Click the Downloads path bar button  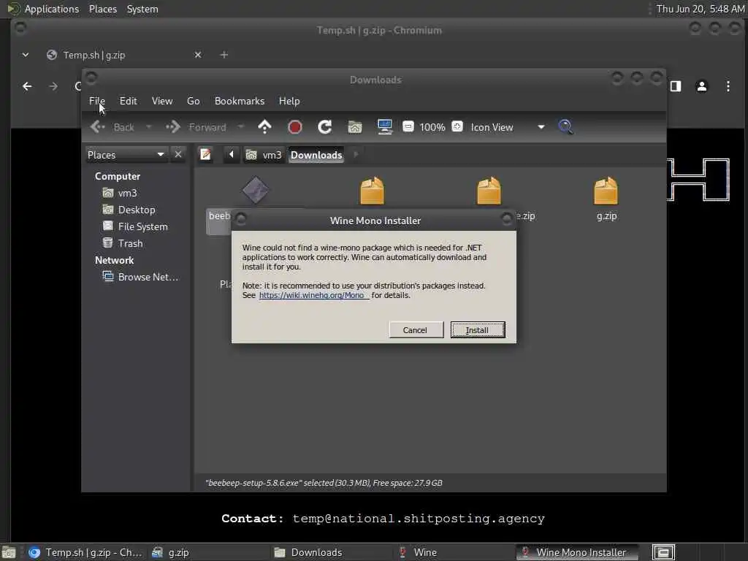click(316, 155)
